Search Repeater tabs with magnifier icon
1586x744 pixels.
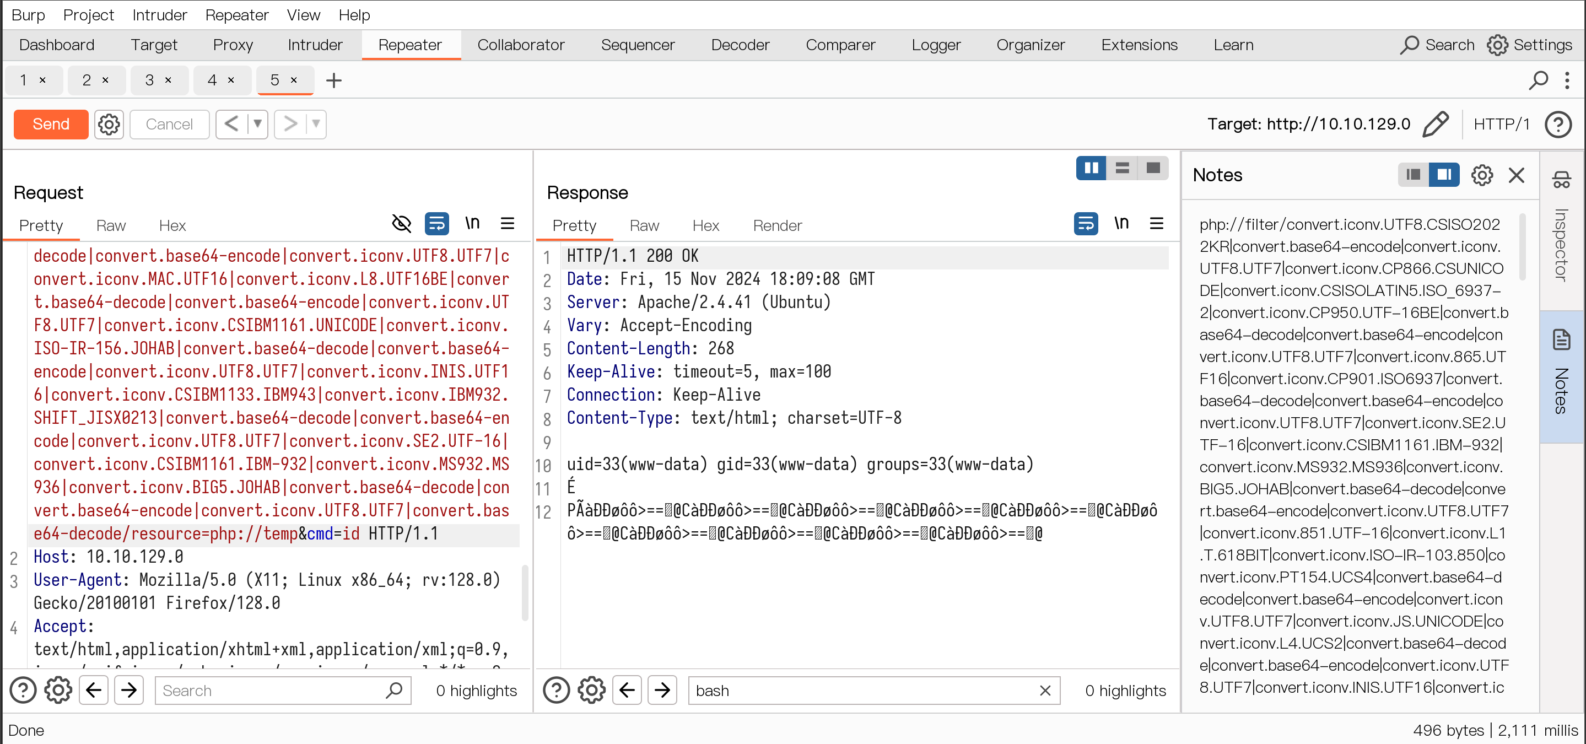pyautogui.click(x=1538, y=80)
